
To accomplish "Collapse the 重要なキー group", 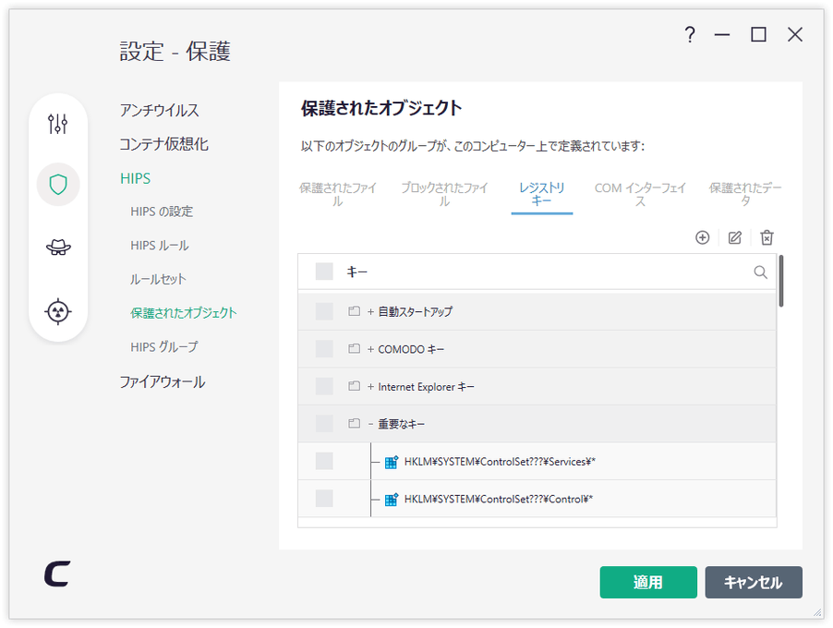I will click(371, 424).
